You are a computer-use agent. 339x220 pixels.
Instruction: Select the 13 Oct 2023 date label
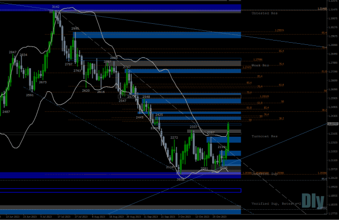point(202,217)
